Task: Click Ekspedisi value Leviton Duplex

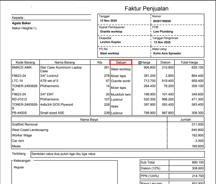Action: point(110,42)
